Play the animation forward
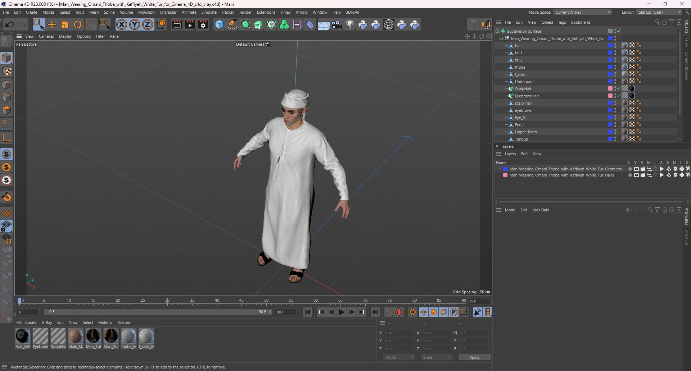Viewport: 691px width, 371px height. pyautogui.click(x=342, y=312)
